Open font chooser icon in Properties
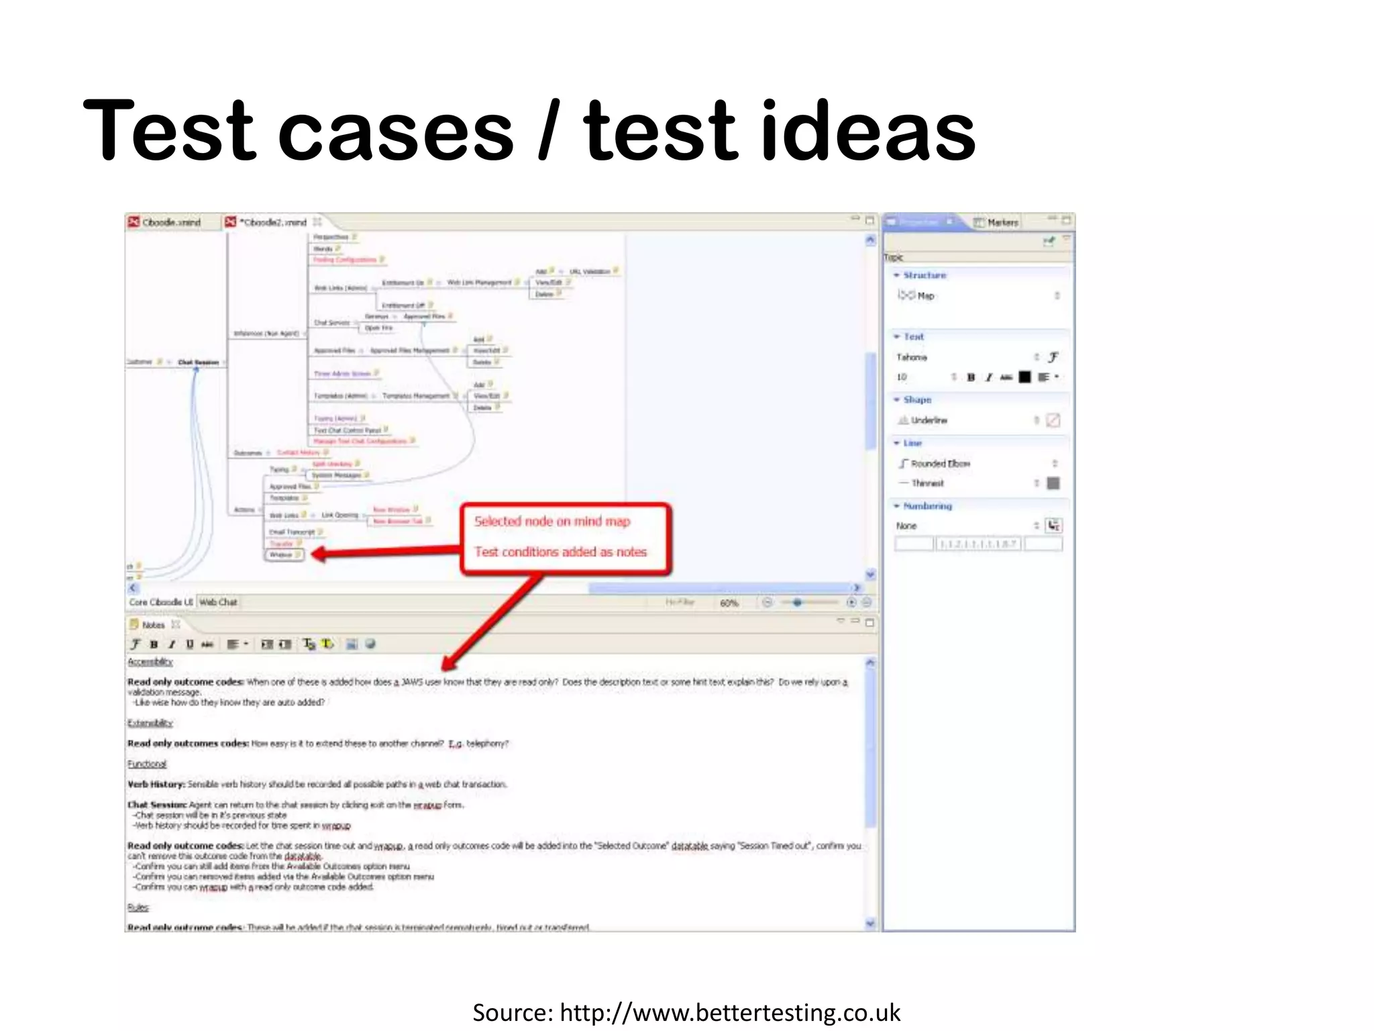 [x=1053, y=357]
